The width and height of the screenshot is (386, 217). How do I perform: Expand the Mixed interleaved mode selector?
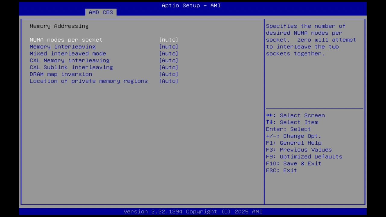pos(169,53)
